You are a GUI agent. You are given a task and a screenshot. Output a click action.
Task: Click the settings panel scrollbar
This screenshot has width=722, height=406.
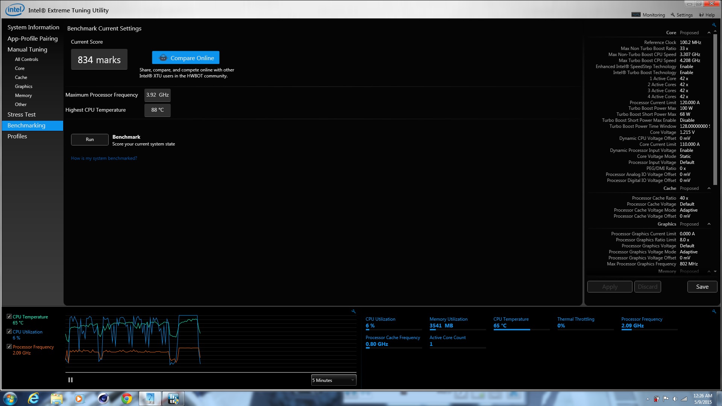[715, 109]
